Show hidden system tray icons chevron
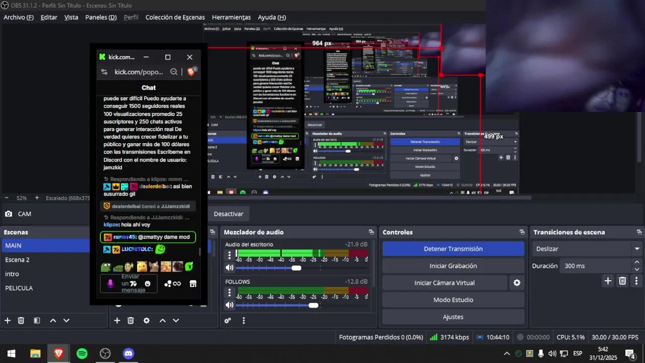The height and width of the screenshot is (363, 645). click(507, 353)
